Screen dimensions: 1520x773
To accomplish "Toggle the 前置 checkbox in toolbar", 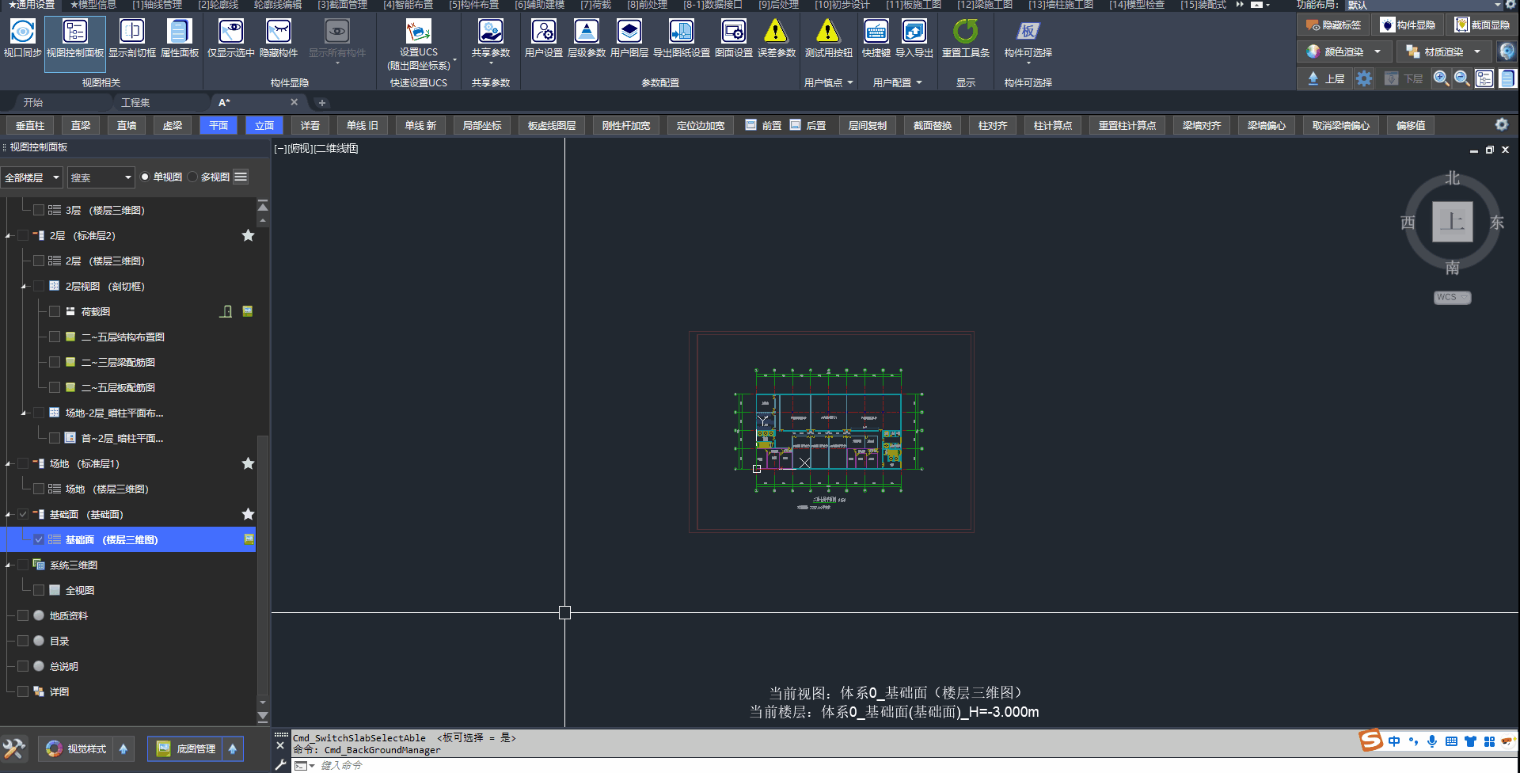I will [751, 125].
